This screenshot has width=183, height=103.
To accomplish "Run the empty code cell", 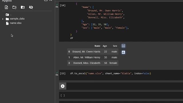I will 63,86.
